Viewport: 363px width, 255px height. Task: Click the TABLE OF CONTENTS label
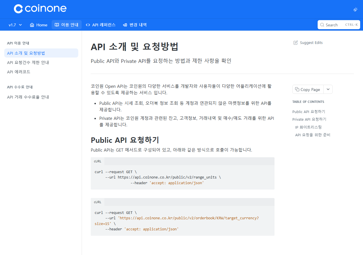coord(308,102)
